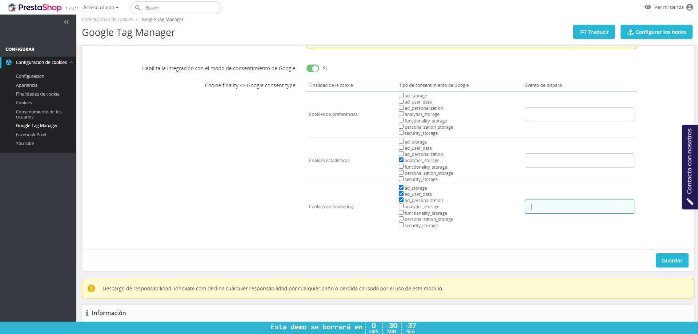Viewport: 698px width, 334px height.
Task: Click the search magnifier icon
Action: click(138, 8)
